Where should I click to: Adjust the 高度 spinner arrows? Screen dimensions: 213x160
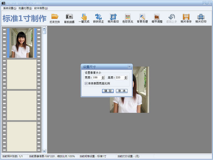[126, 78]
